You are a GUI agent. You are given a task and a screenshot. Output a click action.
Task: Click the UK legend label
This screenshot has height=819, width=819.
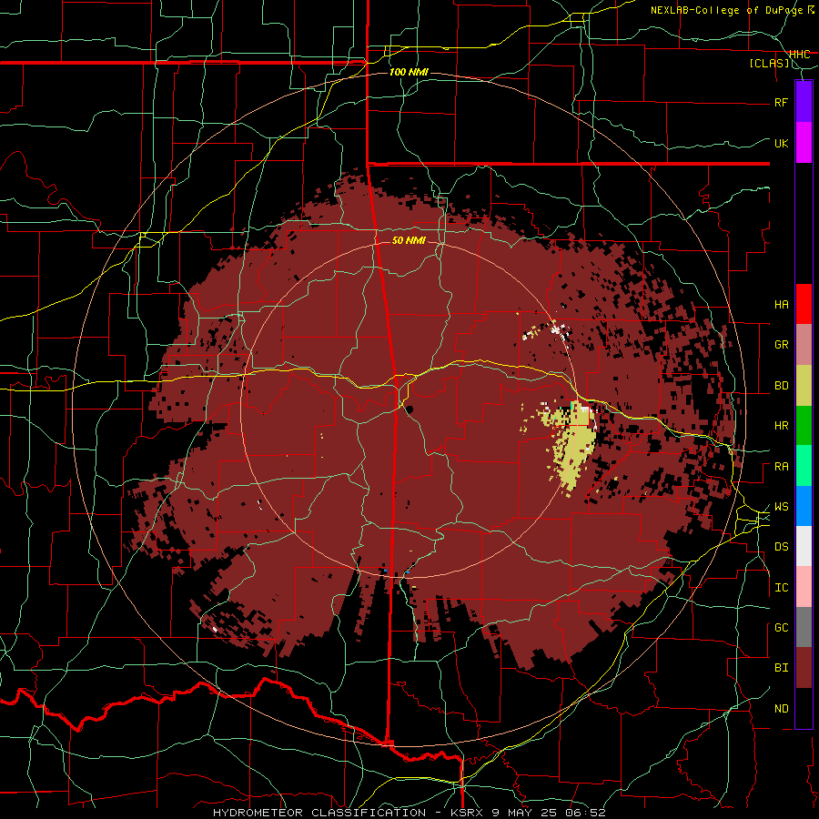click(x=781, y=143)
